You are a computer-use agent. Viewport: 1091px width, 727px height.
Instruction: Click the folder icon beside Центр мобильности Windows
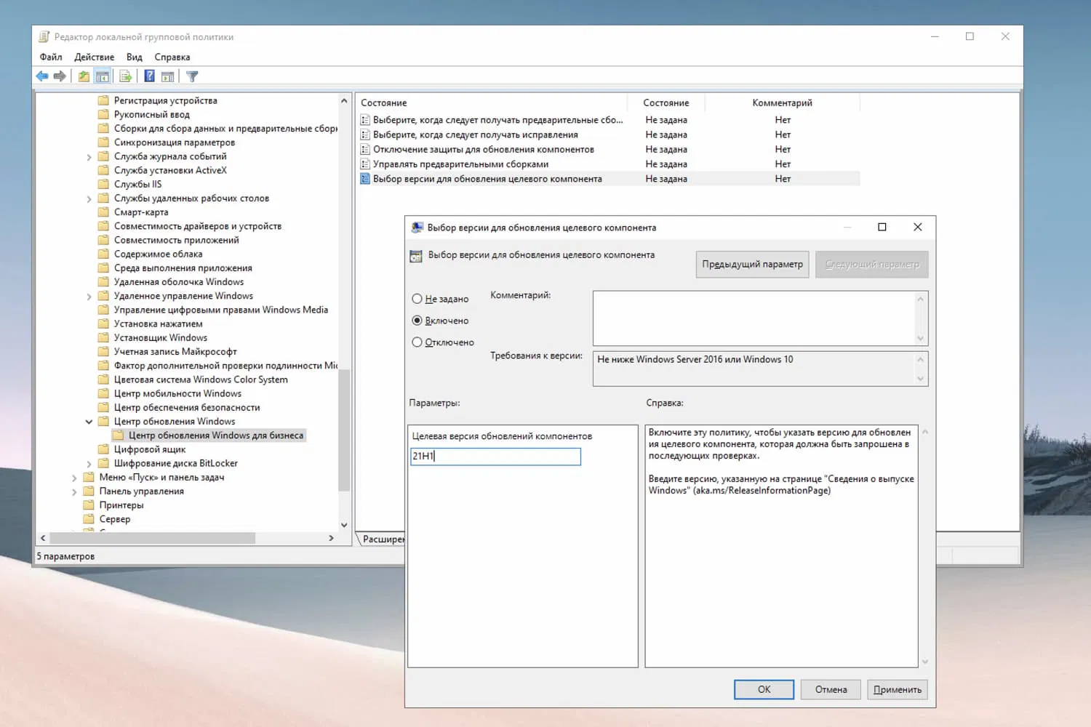pos(103,393)
